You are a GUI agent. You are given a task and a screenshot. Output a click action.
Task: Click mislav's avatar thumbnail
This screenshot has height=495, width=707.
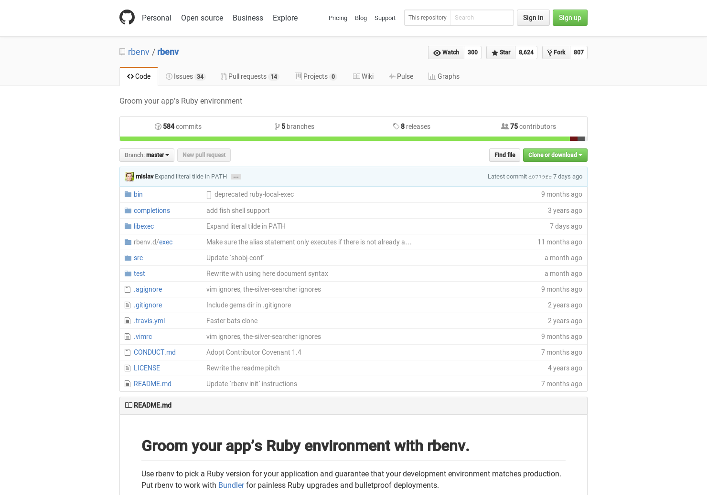pos(129,177)
